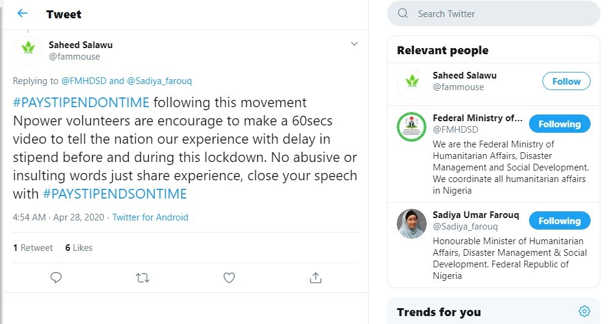
Task: Open the #PAYSTIPENDSONTIME hashtag at the end
Action: tap(115, 194)
